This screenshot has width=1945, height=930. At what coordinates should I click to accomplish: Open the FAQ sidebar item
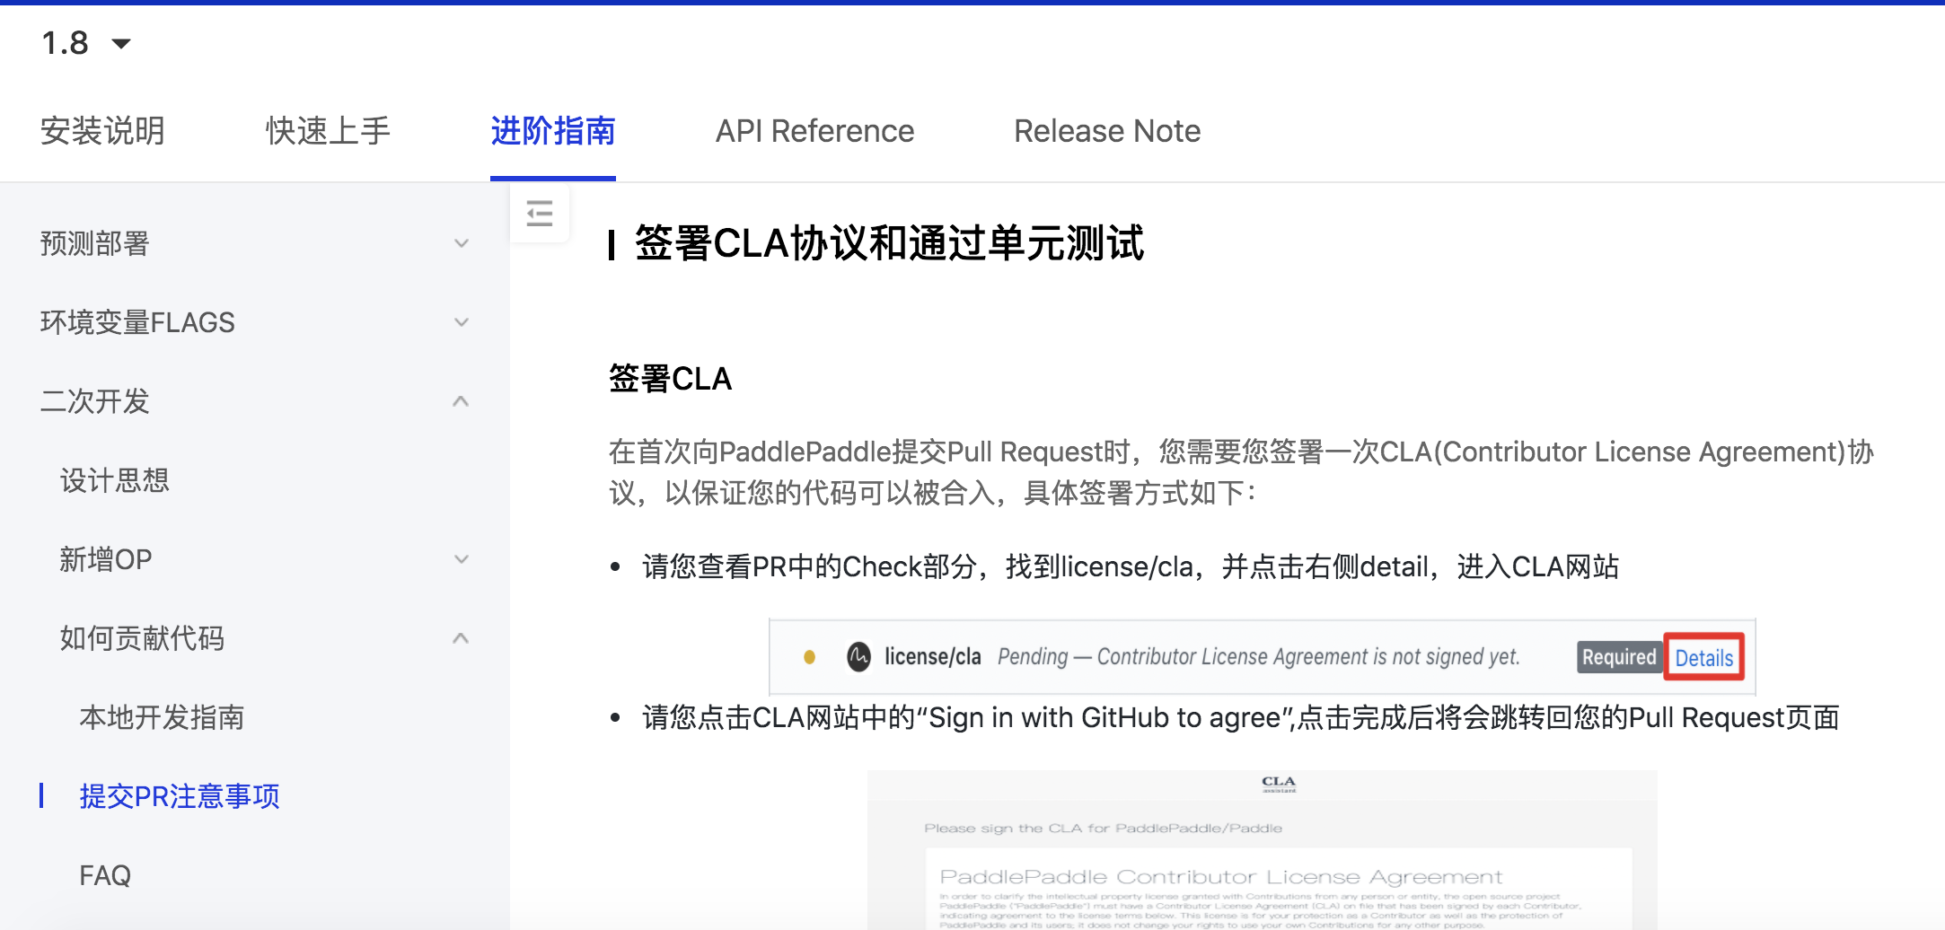(105, 875)
